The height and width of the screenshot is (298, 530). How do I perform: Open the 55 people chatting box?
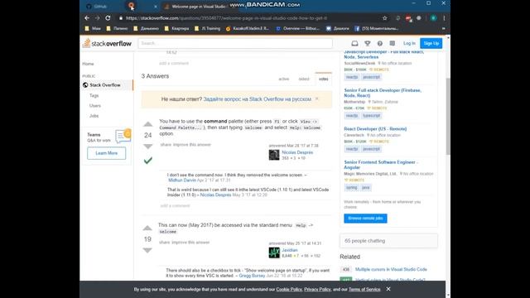[x=388, y=241]
